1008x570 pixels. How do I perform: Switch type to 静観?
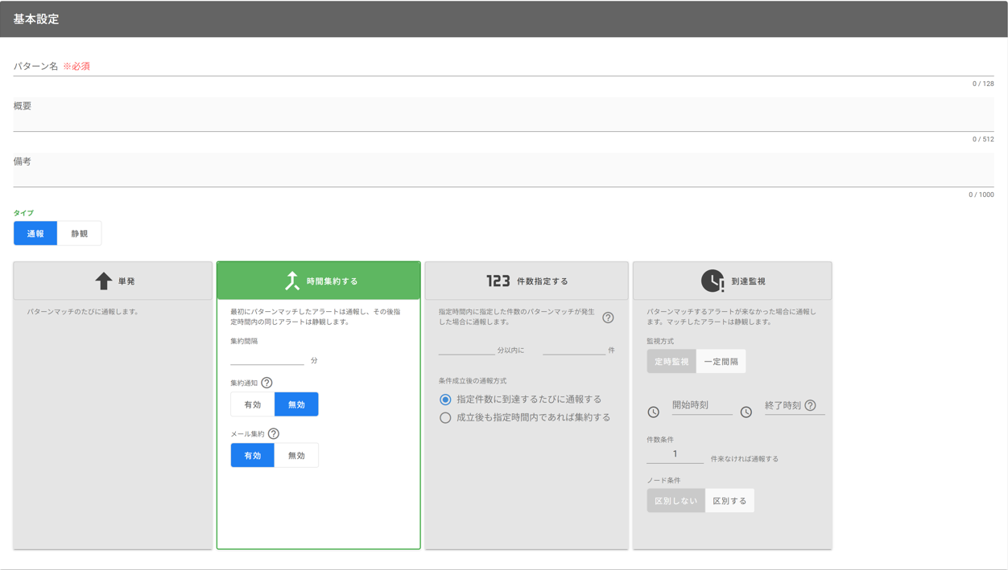(79, 234)
